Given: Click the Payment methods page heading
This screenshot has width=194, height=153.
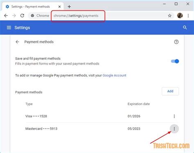Looking at the screenshot, I should pyautogui.click(x=39, y=42).
